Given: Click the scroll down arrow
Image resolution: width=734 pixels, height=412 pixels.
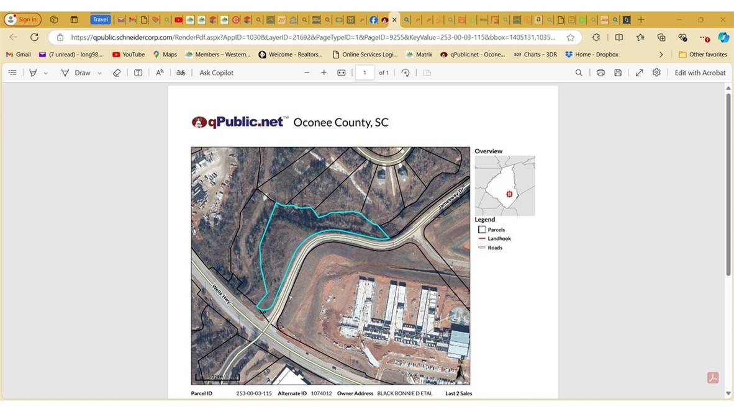Looking at the screenshot, I should click(x=728, y=393).
